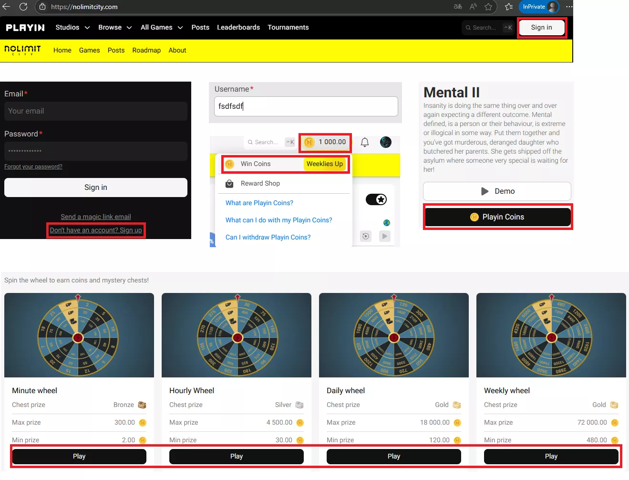This screenshot has height=480, width=629.
Task: Reload the page with the refresh icon
Action: click(23, 7)
